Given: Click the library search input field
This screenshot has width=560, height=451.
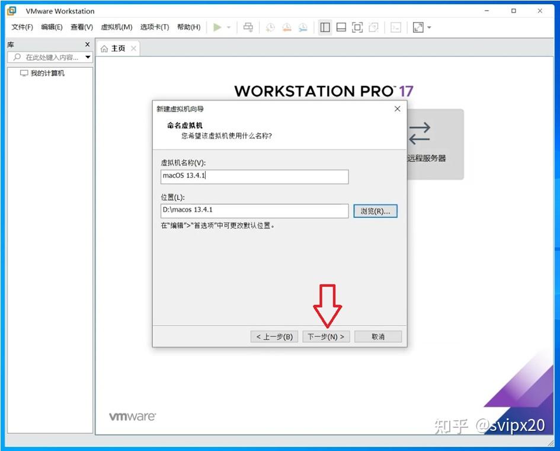Looking at the screenshot, I should pos(50,57).
